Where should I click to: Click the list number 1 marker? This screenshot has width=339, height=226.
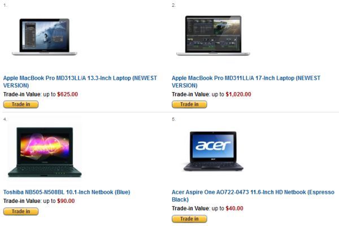click(5, 6)
